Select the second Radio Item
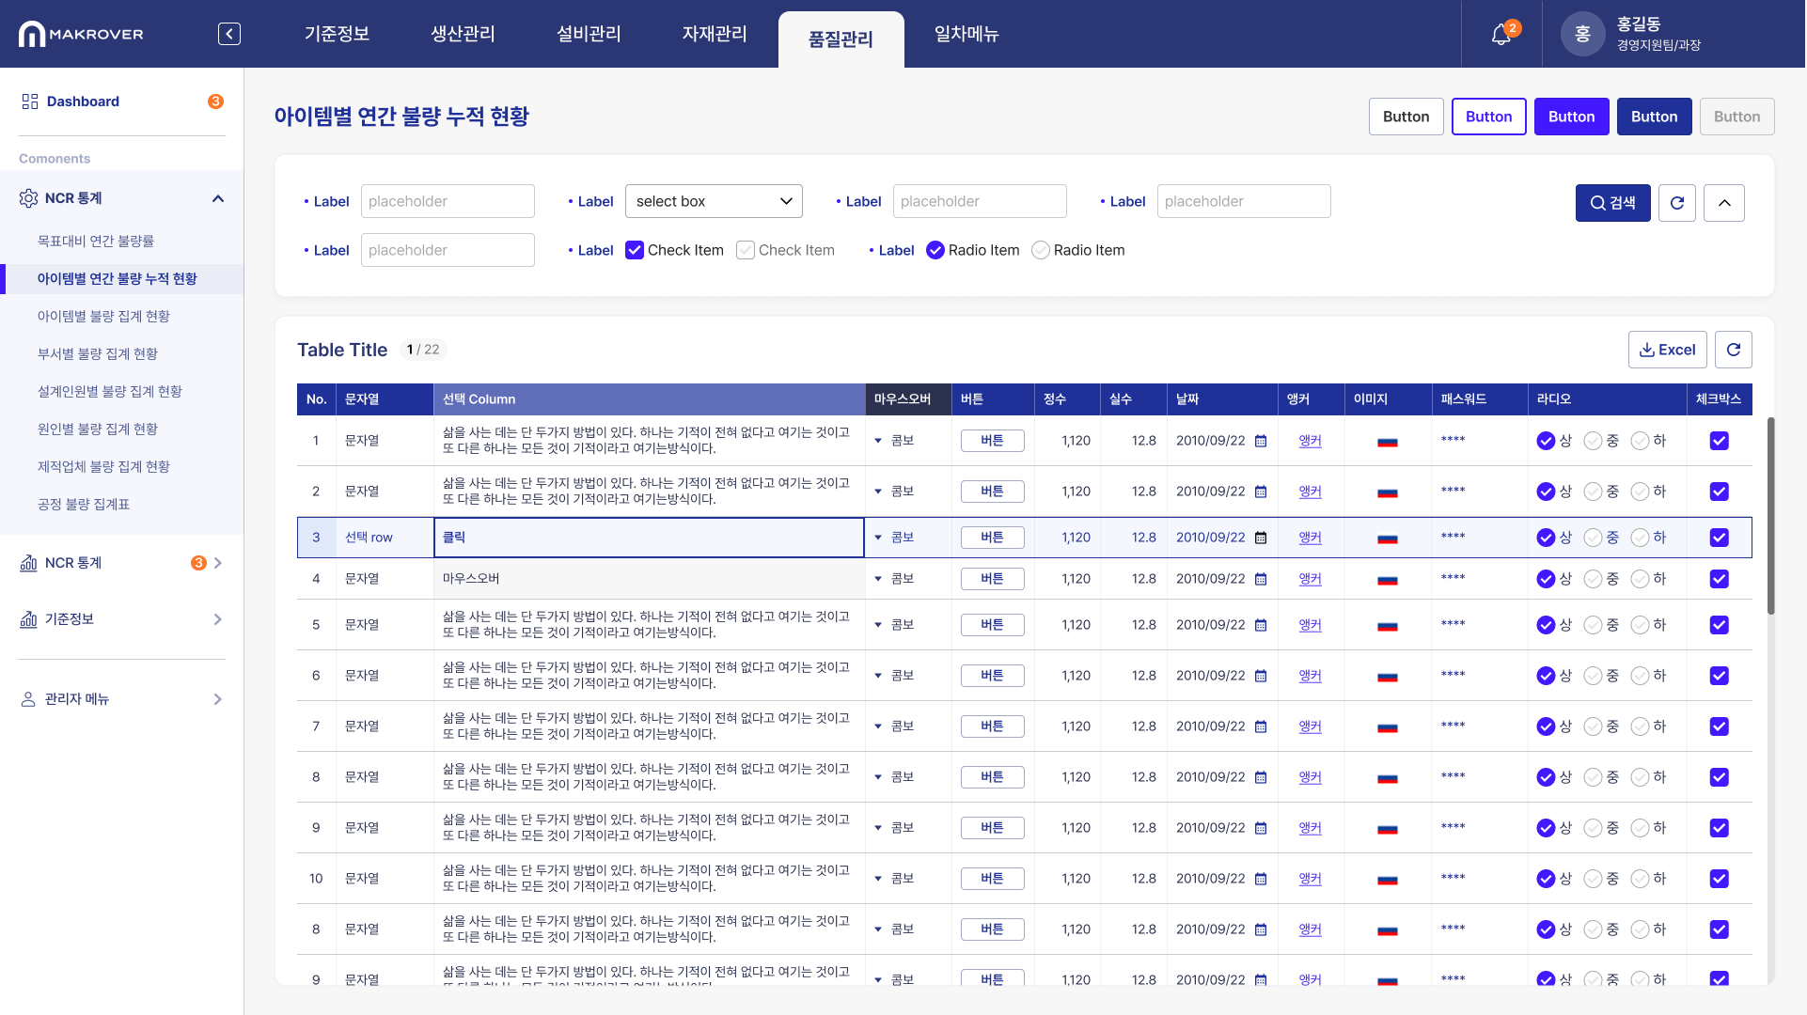This screenshot has height=1015, width=1807. point(1041,250)
